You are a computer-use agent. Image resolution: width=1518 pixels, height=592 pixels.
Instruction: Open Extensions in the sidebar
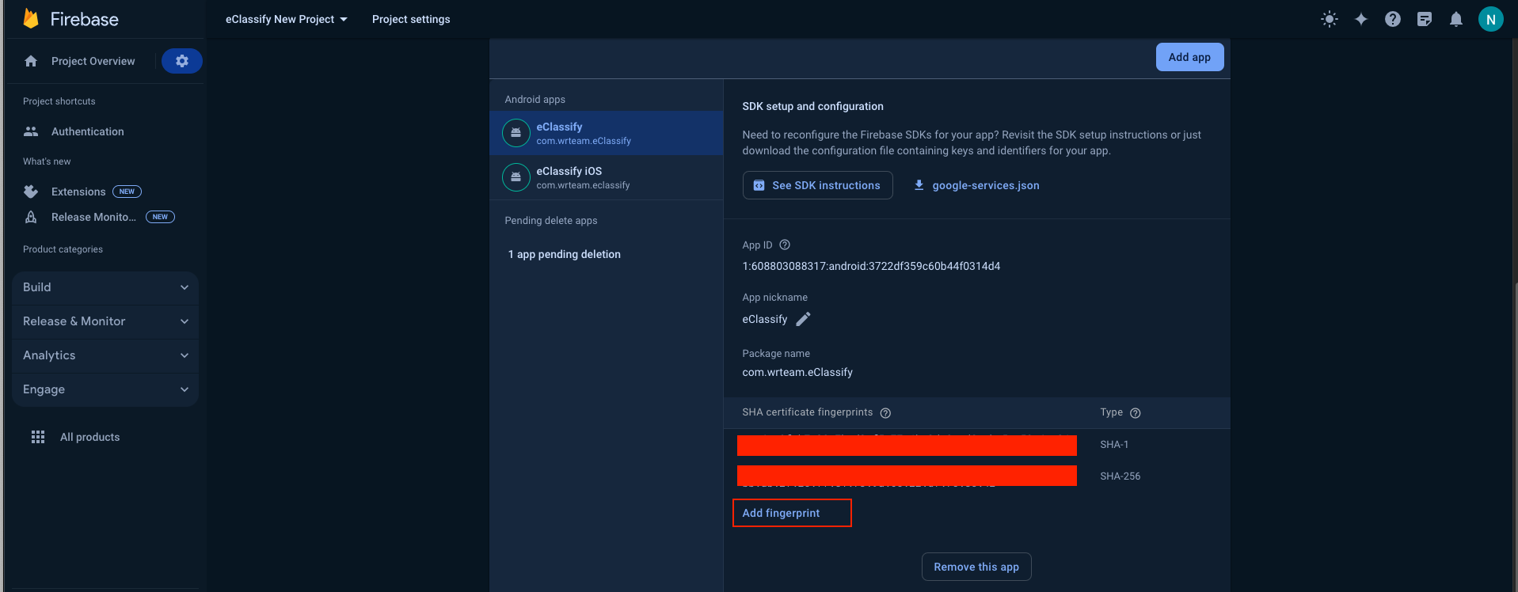(78, 192)
